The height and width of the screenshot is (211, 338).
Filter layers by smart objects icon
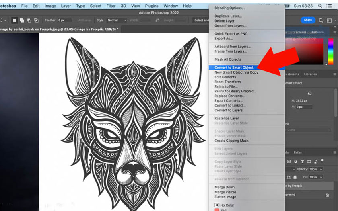pos(316,162)
